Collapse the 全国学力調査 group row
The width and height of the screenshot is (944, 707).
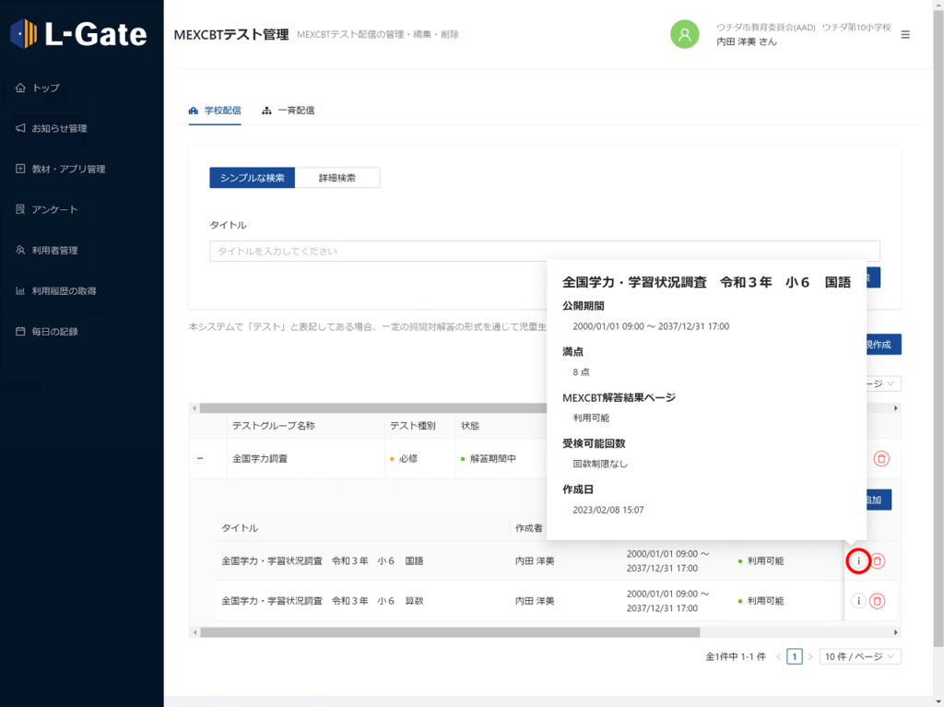[x=201, y=458]
